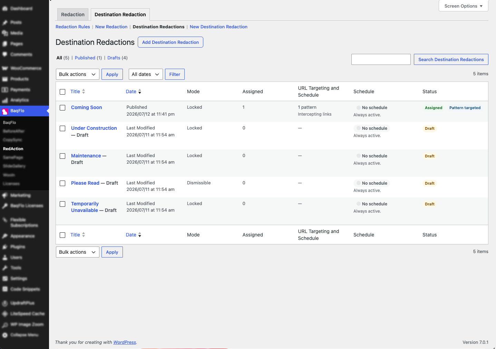This screenshot has width=496, height=349.
Task: Open the All dates filter dropdown
Action: pos(146,74)
